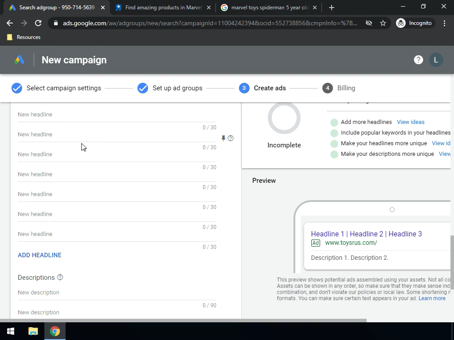454x340 pixels.
Task: Open View ideas link for adding headlines
Action: (411, 122)
